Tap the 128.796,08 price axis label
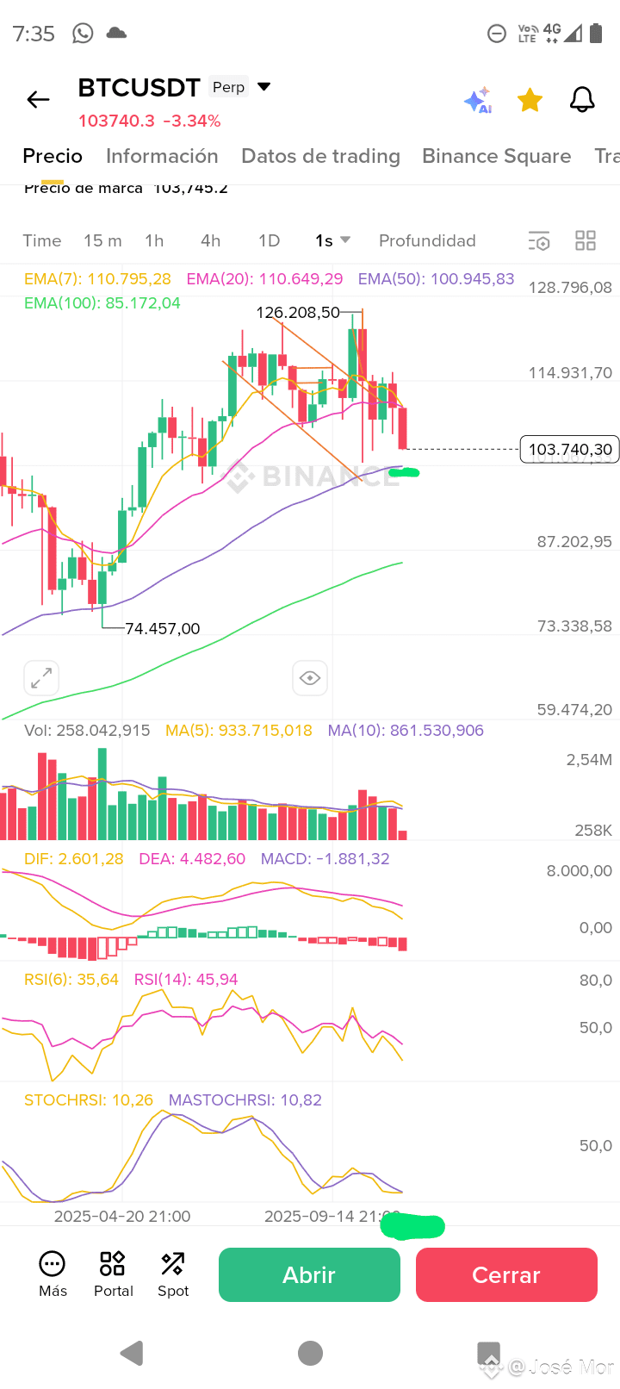This screenshot has height=1389, width=620. click(x=570, y=288)
